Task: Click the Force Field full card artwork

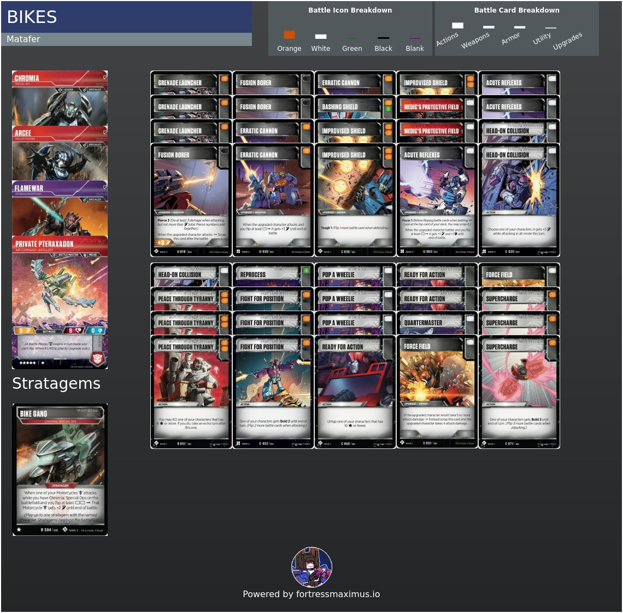Action: coord(437,377)
